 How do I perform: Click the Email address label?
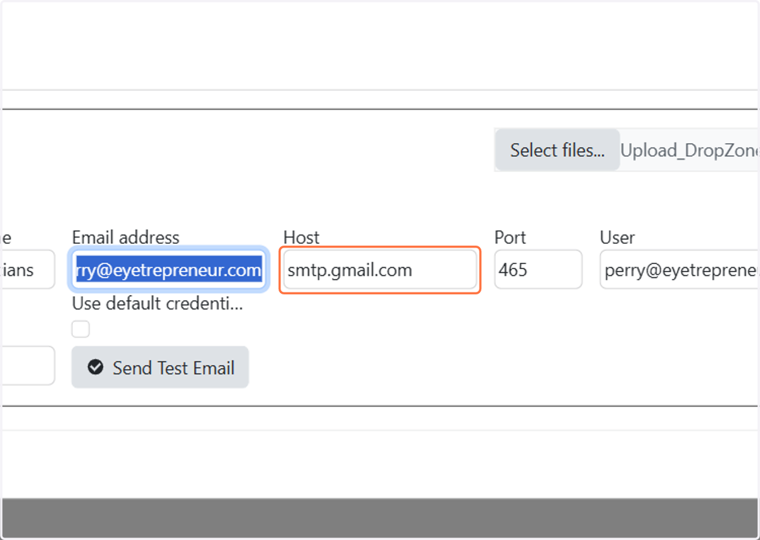[x=125, y=237]
